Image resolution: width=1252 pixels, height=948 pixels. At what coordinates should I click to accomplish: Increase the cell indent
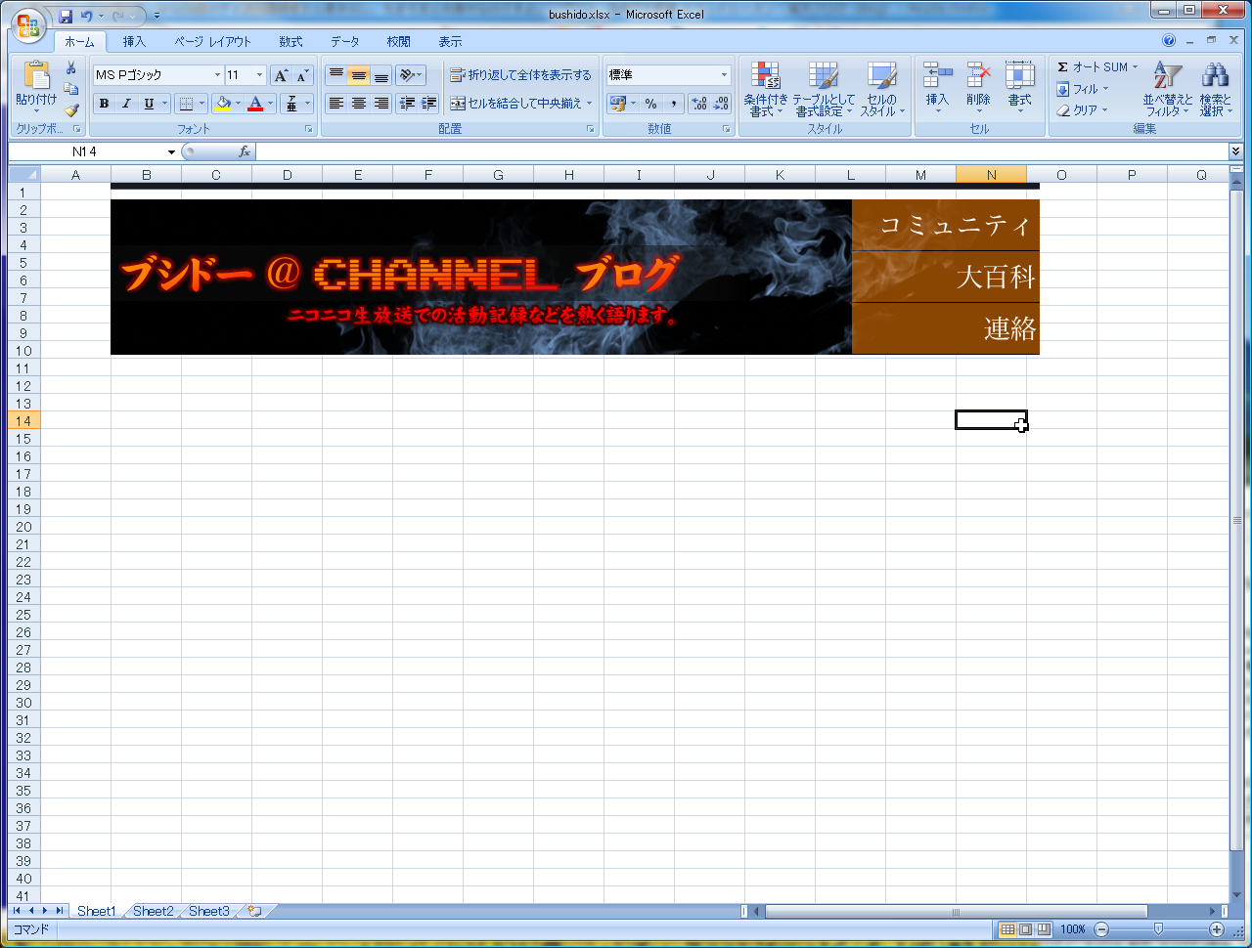click(428, 104)
